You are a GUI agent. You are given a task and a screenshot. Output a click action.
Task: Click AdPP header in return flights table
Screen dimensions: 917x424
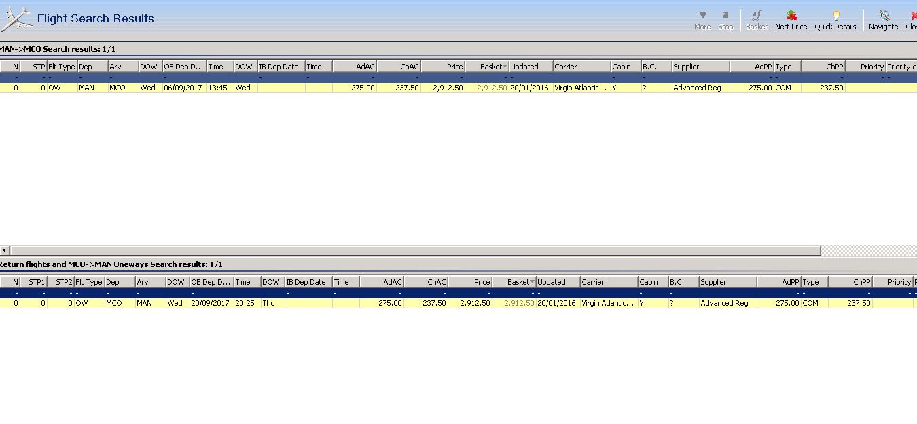(x=779, y=282)
